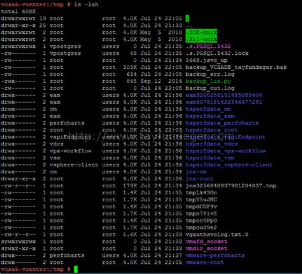302x274 pixels.
Task: Select the vmdir_socket entry
Action: [x=206, y=249]
